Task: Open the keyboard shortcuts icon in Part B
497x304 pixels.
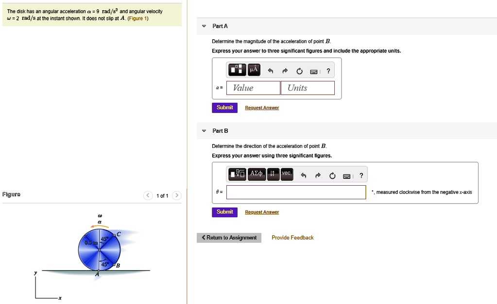Action: 346,176
